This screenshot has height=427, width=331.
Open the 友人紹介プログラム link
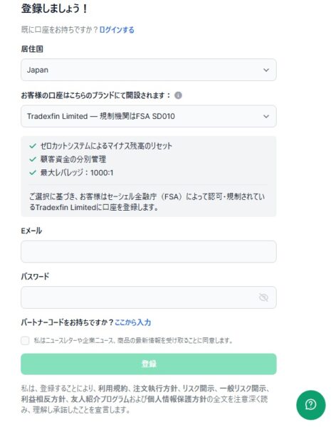(100, 399)
